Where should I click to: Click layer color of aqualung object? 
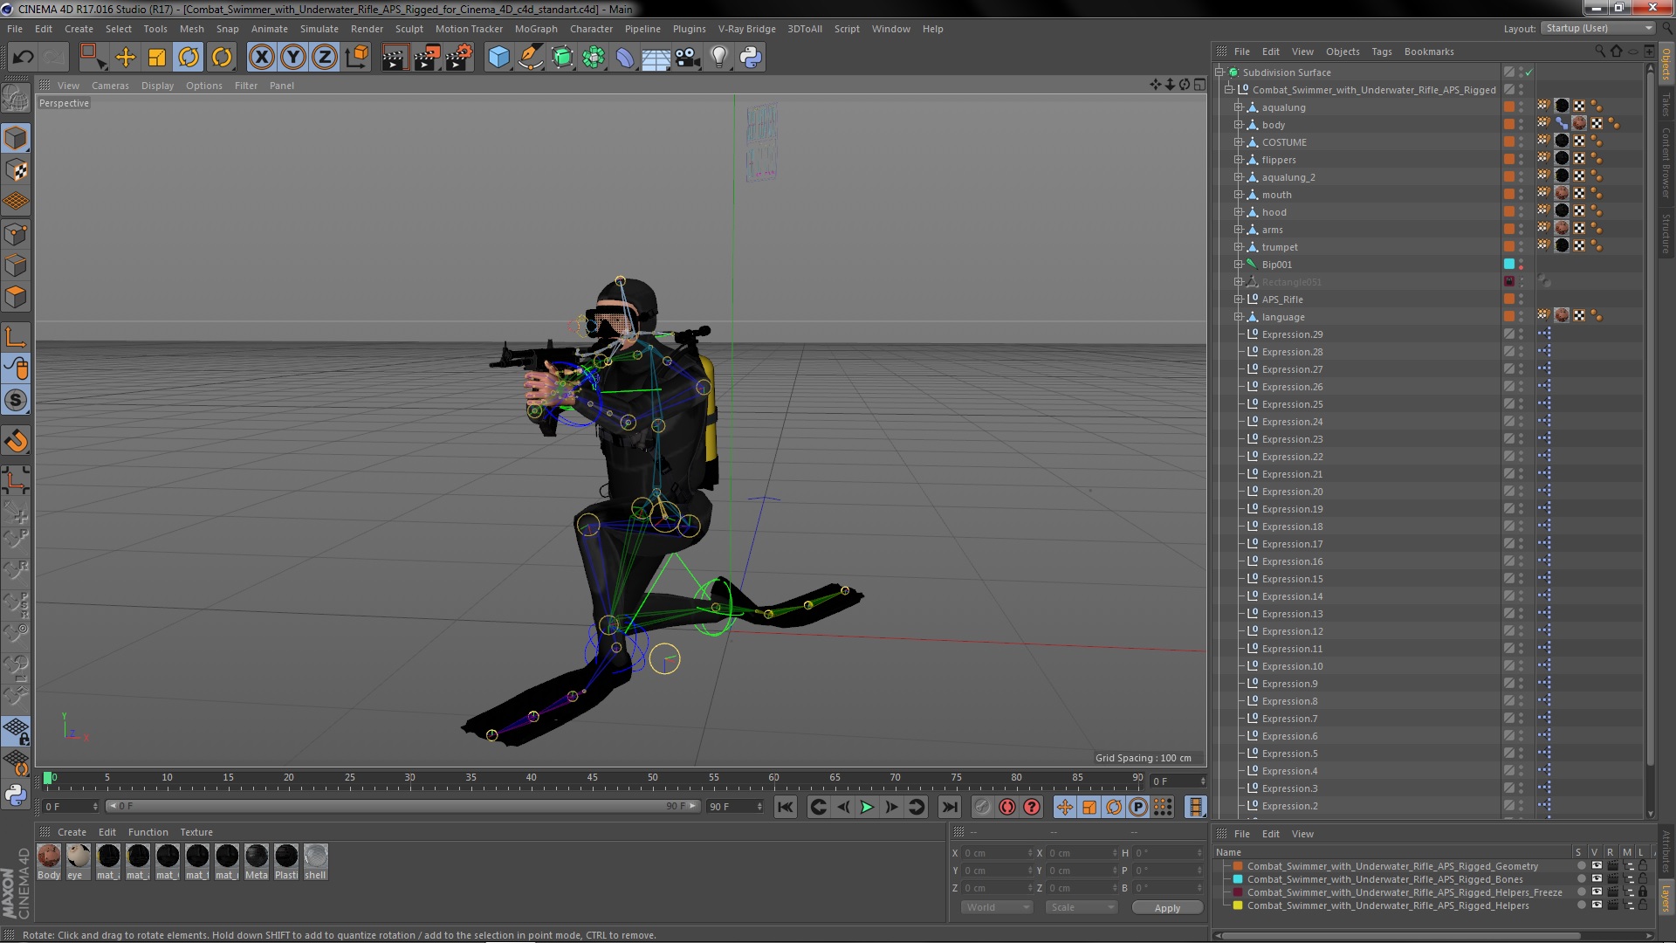[1508, 107]
